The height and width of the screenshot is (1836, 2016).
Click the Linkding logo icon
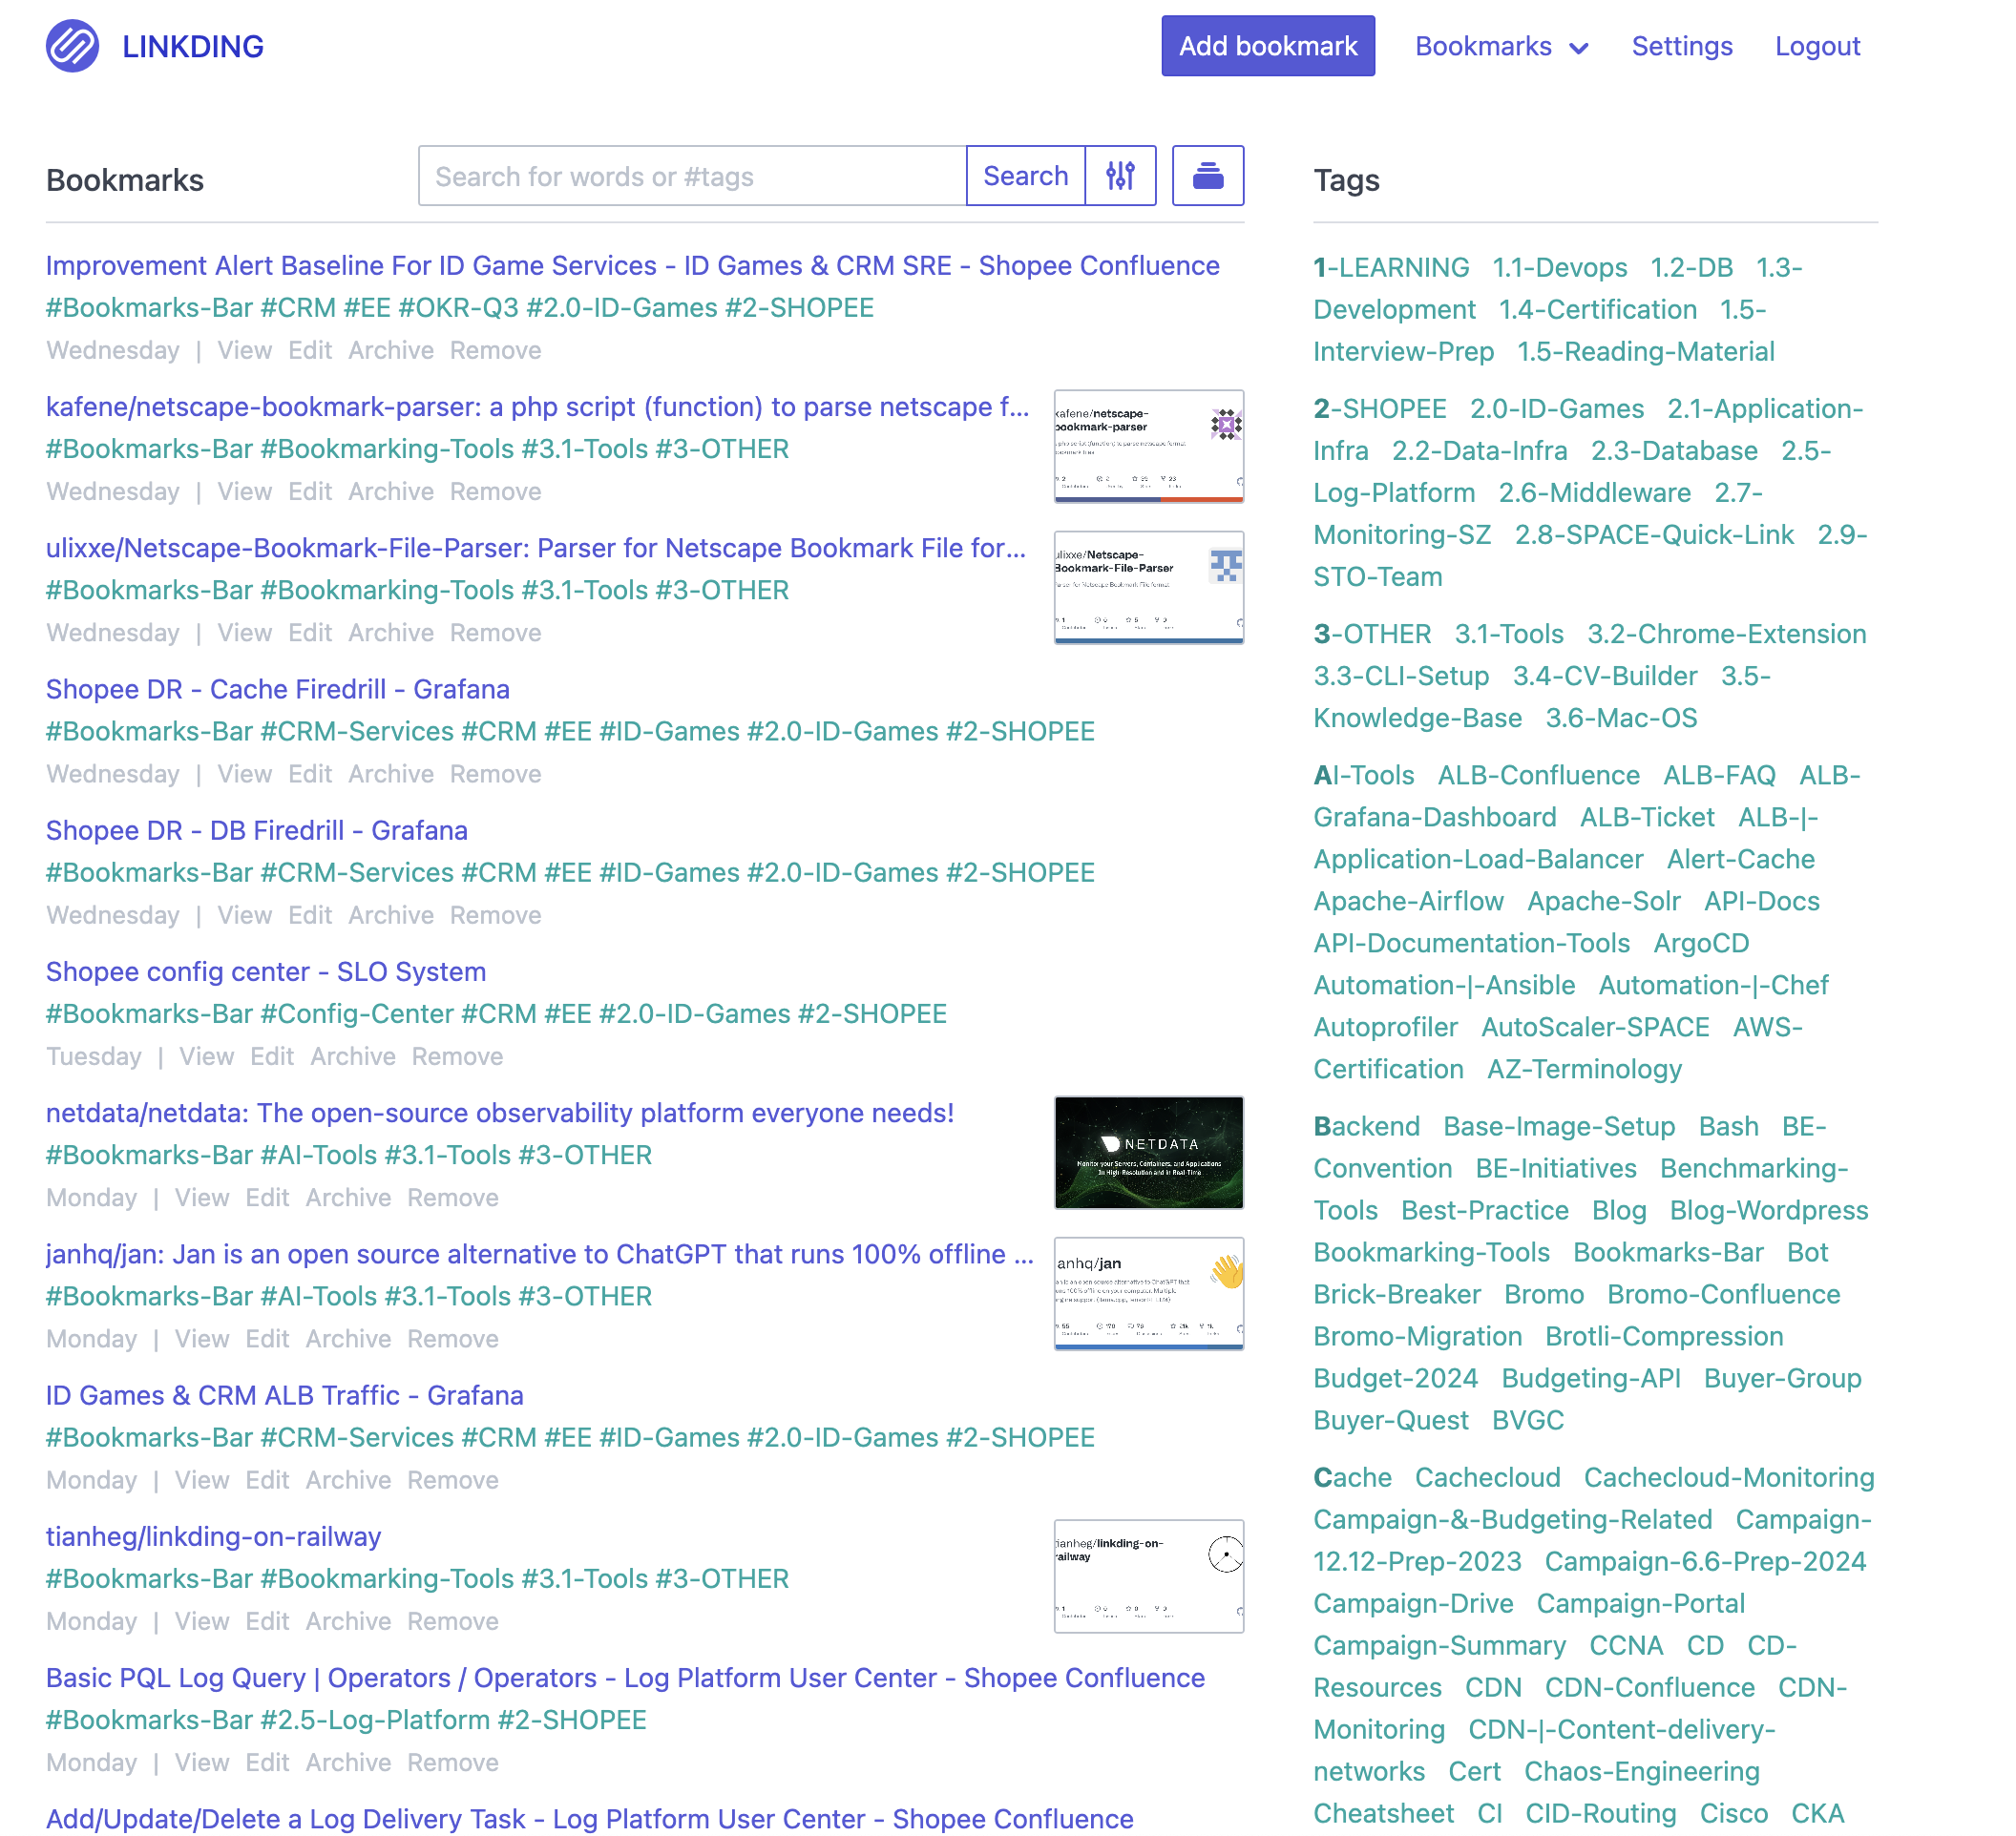click(x=72, y=46)
